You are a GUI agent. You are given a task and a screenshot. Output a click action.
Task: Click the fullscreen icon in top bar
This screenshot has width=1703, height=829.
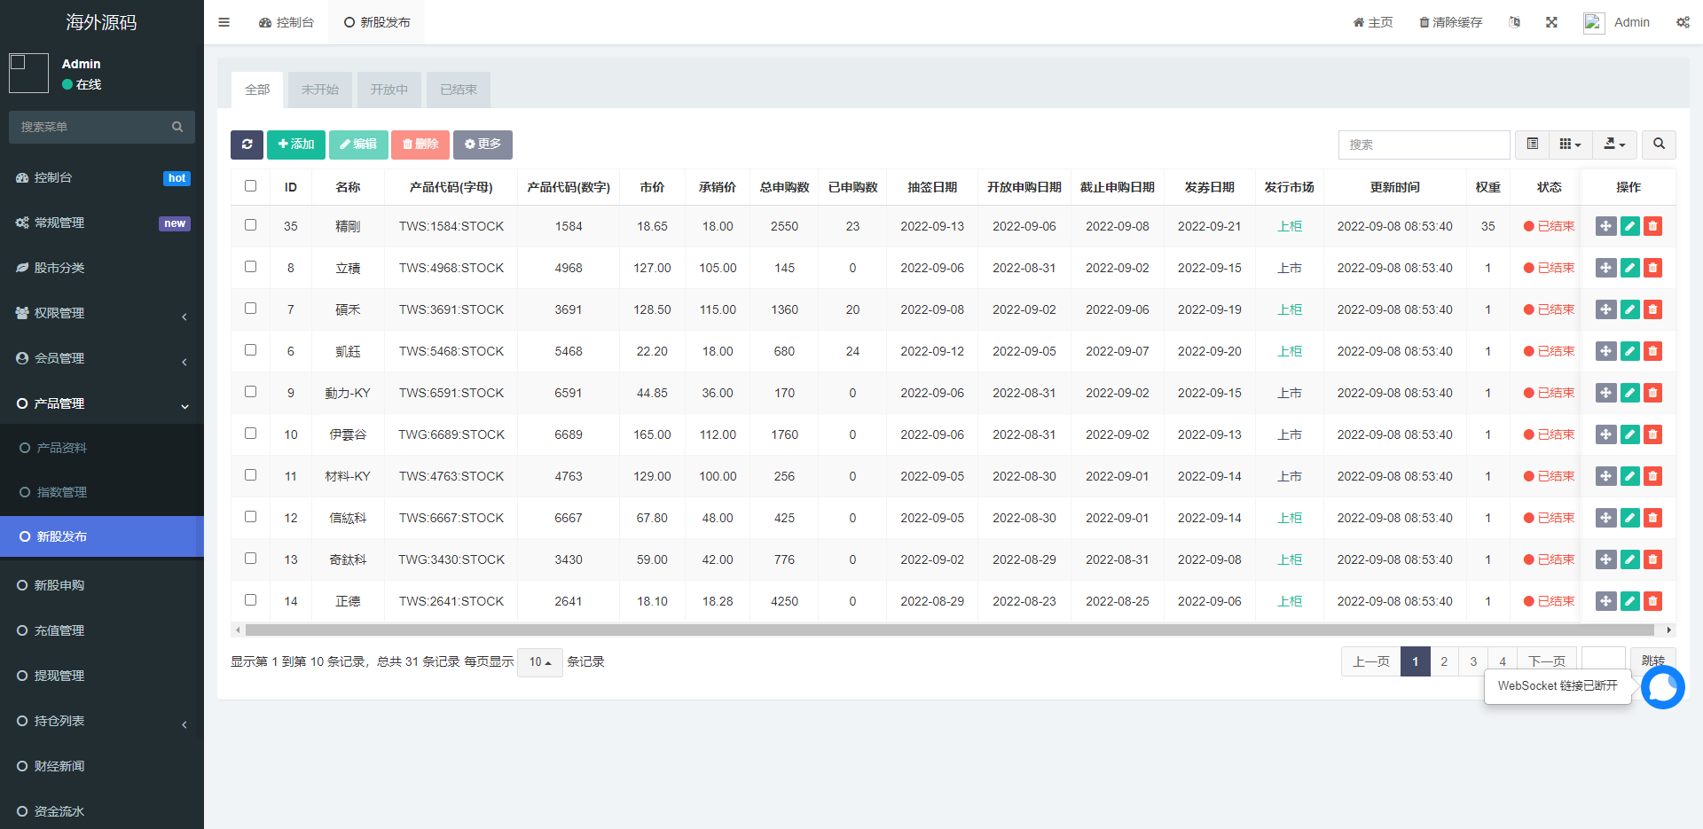1551,22
